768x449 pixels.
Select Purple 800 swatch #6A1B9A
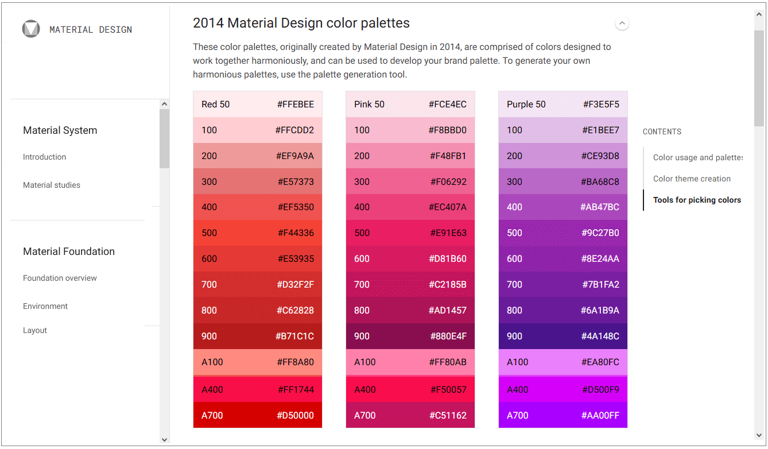[x=563, y=310]
